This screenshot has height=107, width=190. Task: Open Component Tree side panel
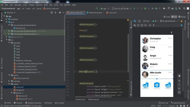[x=131, y=88]
